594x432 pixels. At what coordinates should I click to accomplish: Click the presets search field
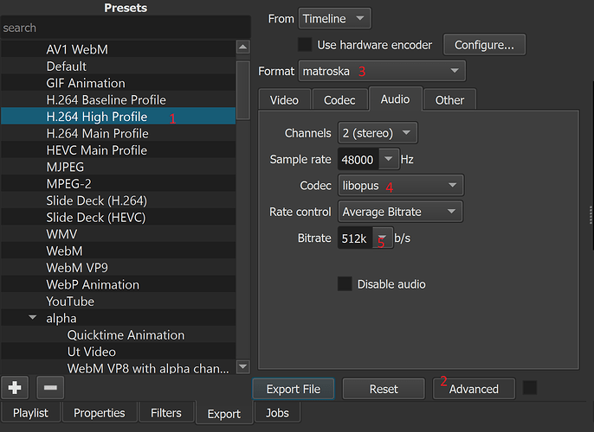coord(126,28)
